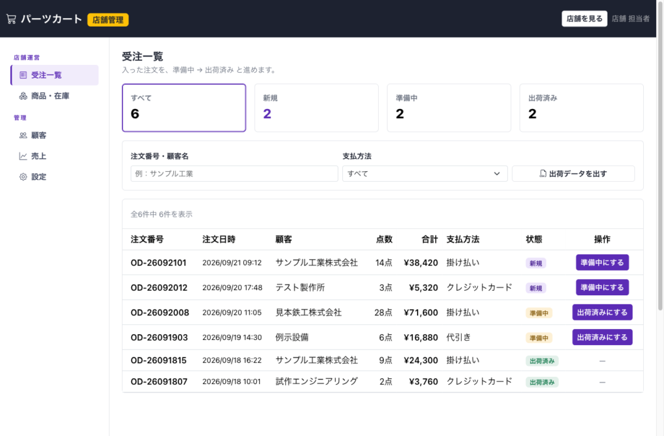
Task: Click the total ¥16,880
Action: pyautogui.click(x=420, y=337)
